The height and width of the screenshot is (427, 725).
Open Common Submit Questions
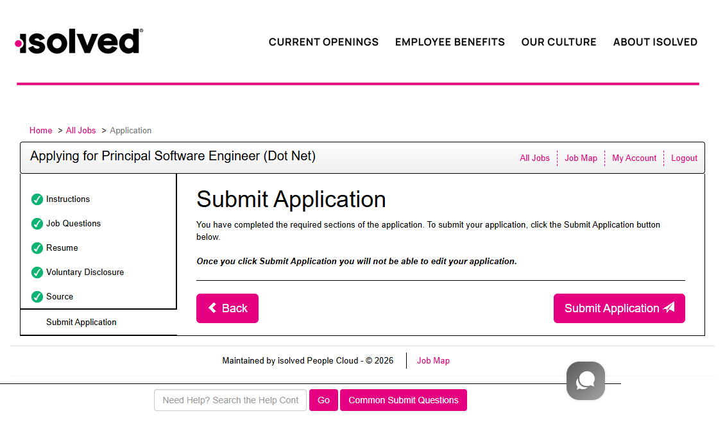(403, 400)
